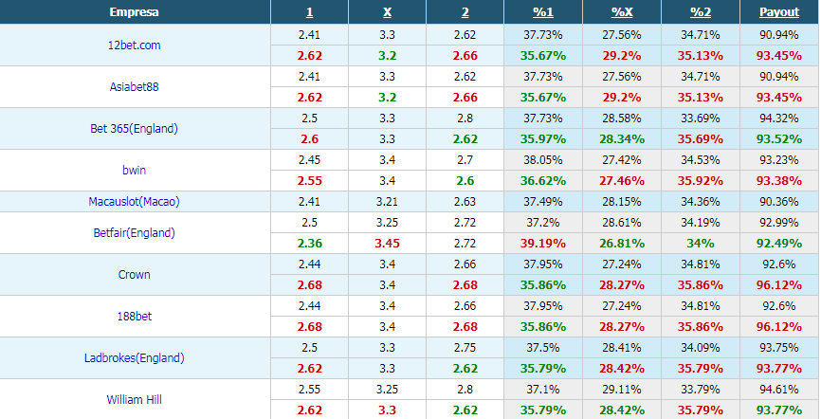Open Betfair(England) link
The image size is (821, 419).
(134, 232)
